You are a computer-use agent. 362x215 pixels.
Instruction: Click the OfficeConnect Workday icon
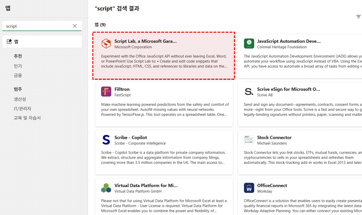click(249, 188)
